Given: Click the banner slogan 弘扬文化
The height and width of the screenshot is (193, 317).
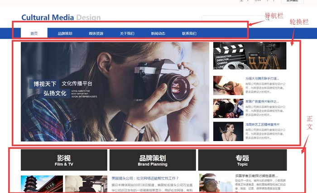Looking at the screenshot, I should [55, 93].
